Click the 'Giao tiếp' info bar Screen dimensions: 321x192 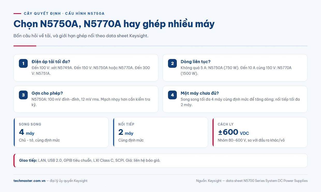coord(160,160)
